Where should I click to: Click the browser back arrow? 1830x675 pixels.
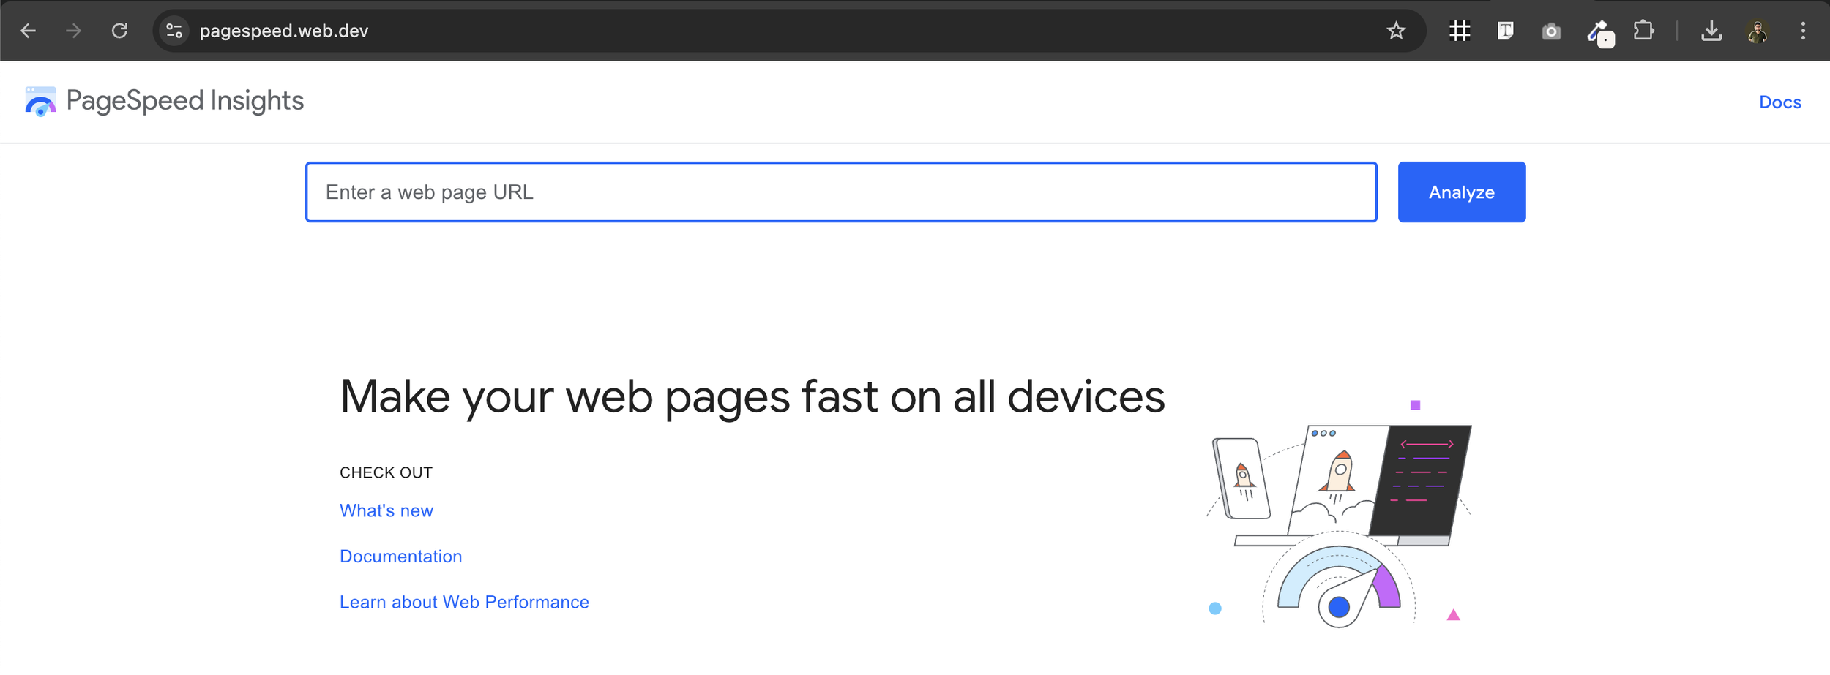pos(28,31)
